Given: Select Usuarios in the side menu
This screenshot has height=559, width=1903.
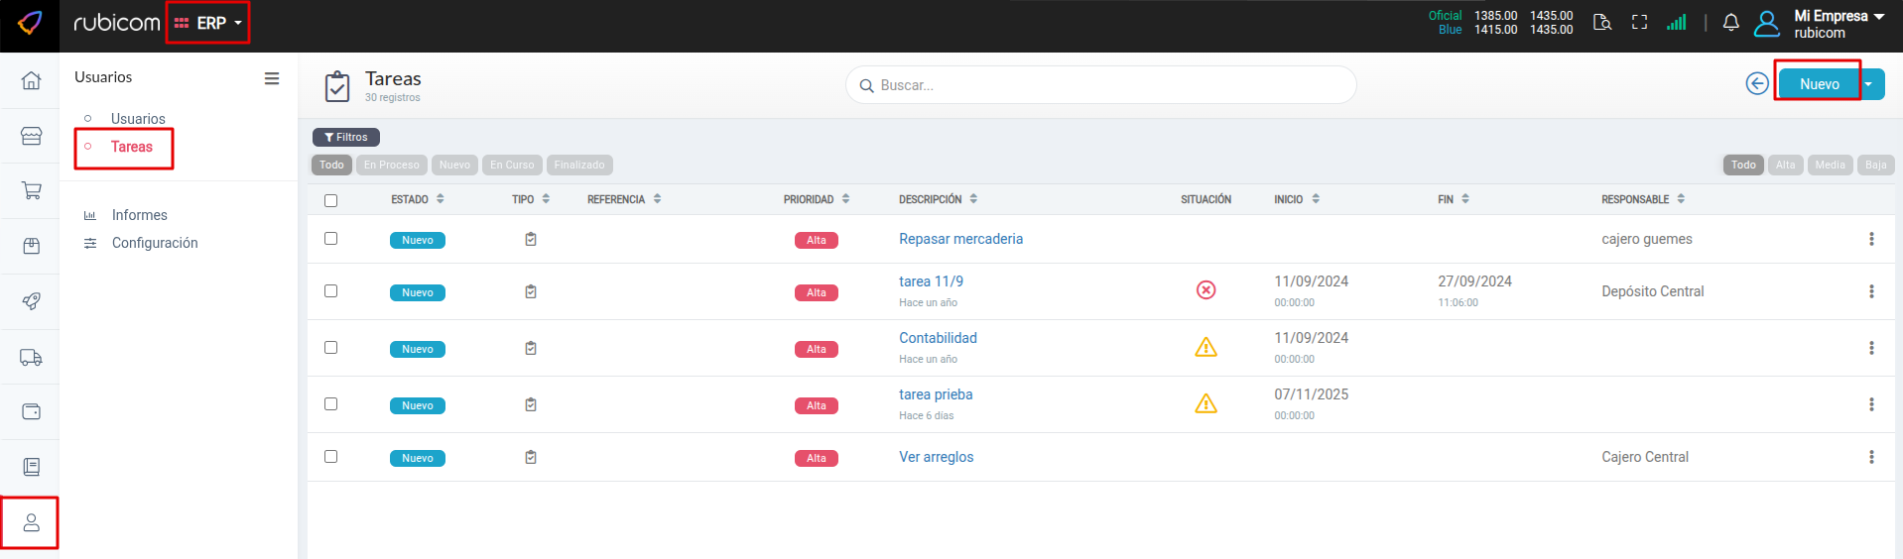Looking at the screenshot, I should point(138,119).
